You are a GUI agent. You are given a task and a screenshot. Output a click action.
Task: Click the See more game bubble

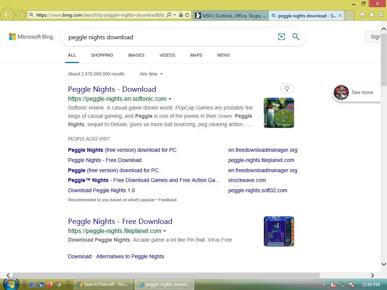tap(357, 93)
